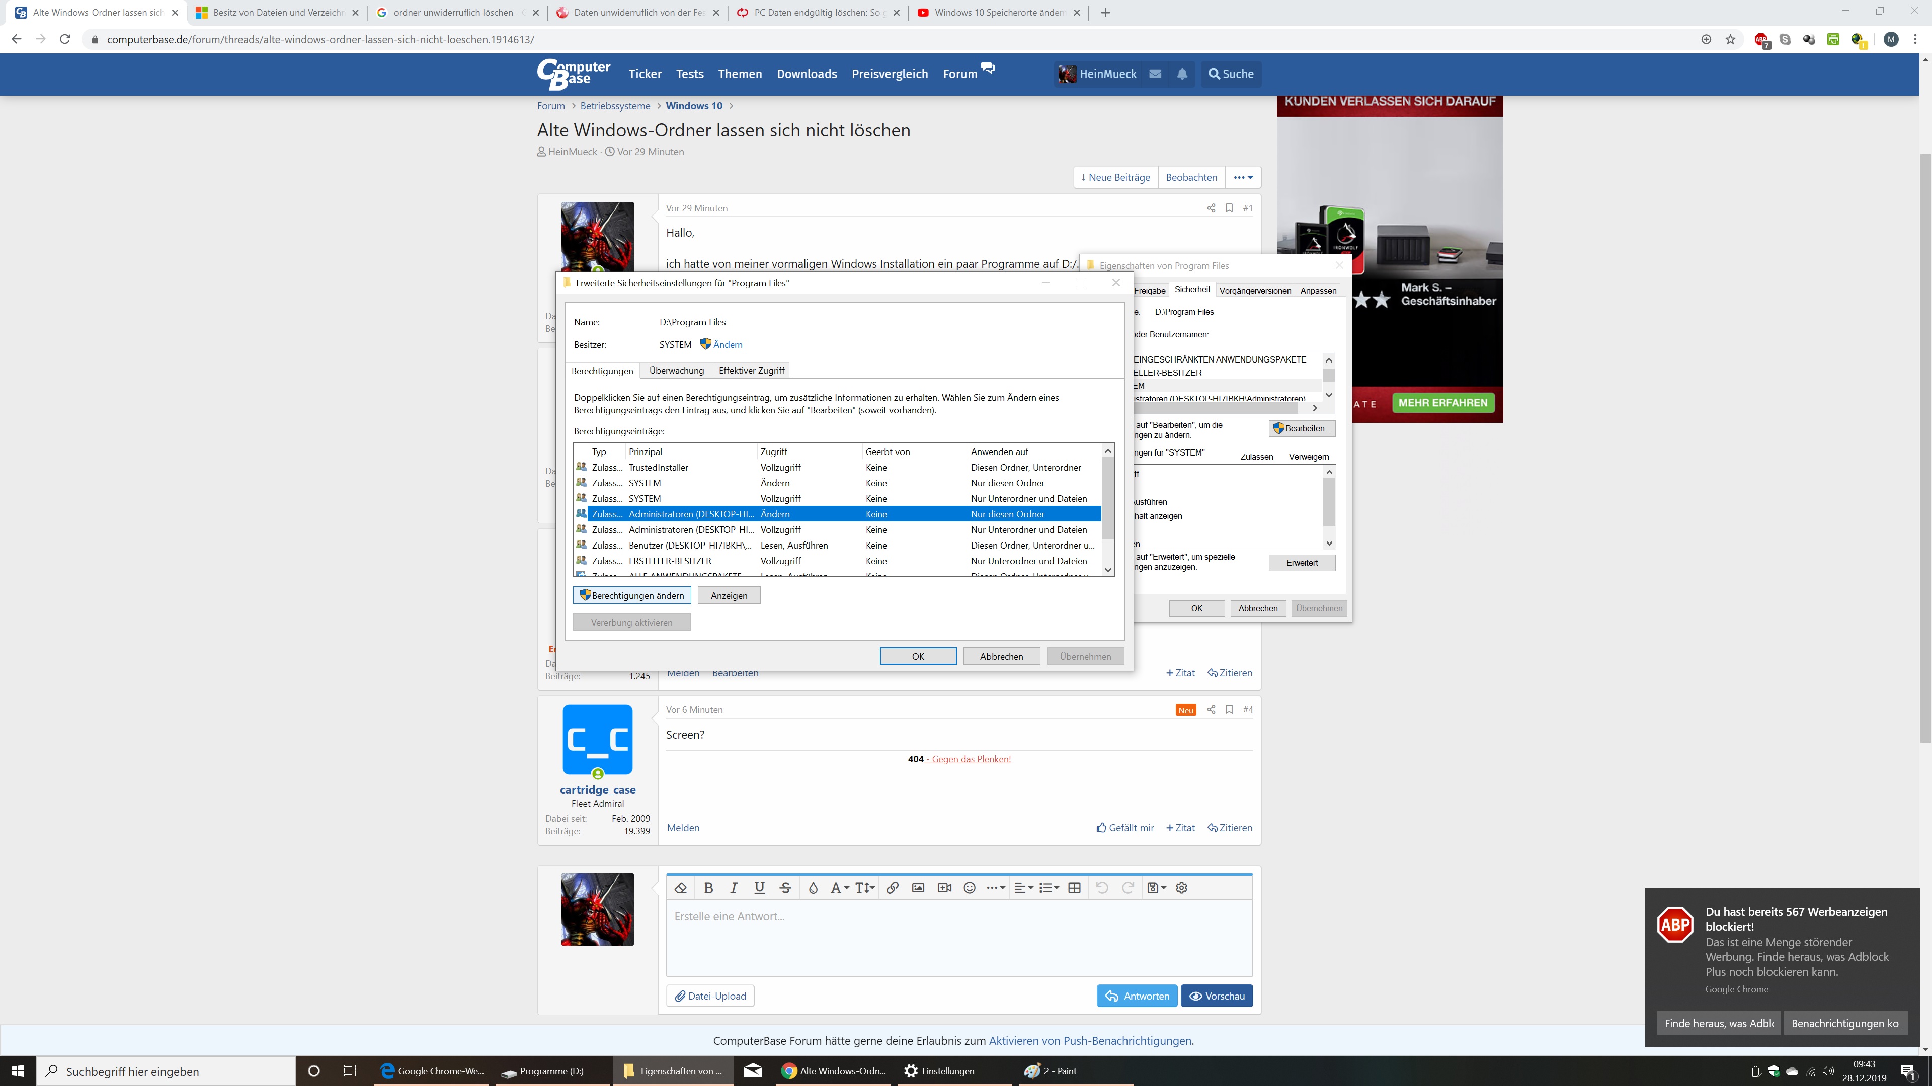Toggle strikethrough in reply editor
The image size is (1932, 1086).
[x=785, y=887]
